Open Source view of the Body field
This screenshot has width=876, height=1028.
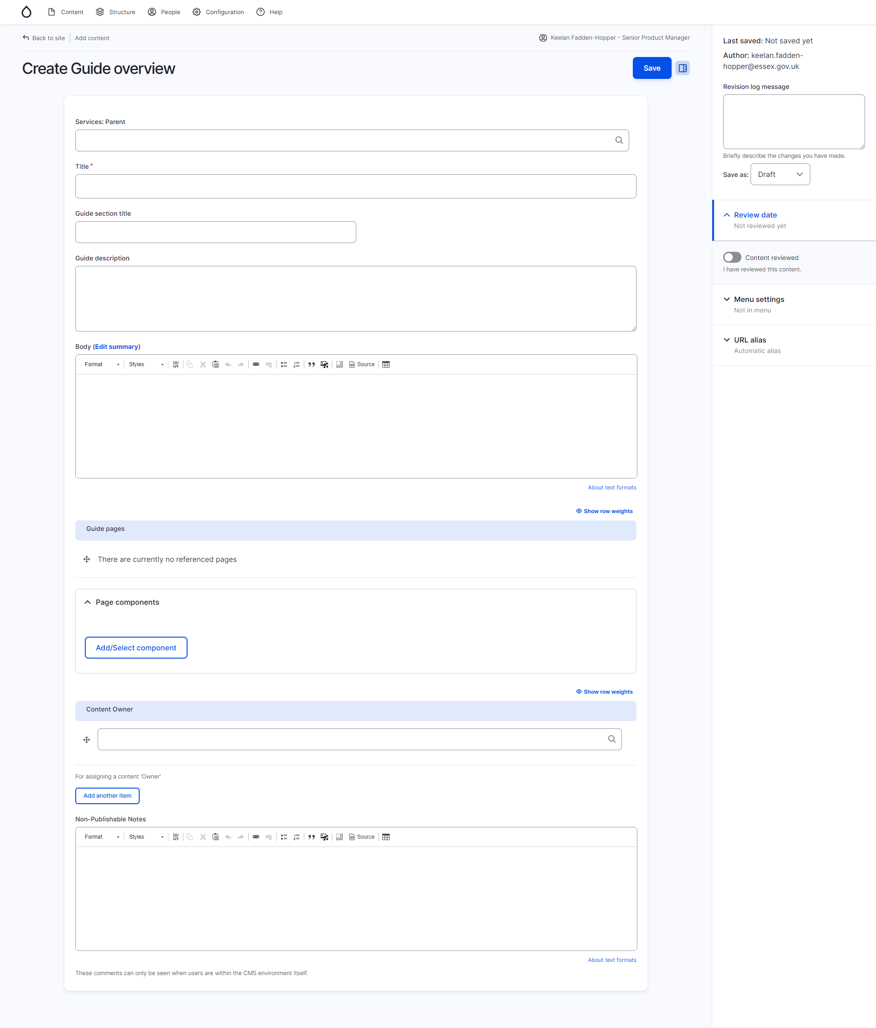[362, 364]
